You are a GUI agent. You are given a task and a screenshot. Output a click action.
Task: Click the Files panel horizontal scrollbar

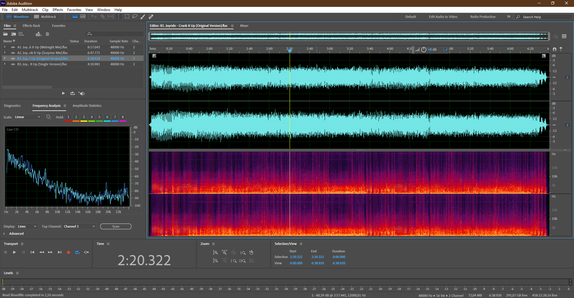(x=27, y=87)
